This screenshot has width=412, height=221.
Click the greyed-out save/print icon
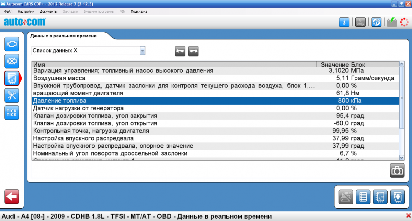pyautogui.click(x=346, y=197)
